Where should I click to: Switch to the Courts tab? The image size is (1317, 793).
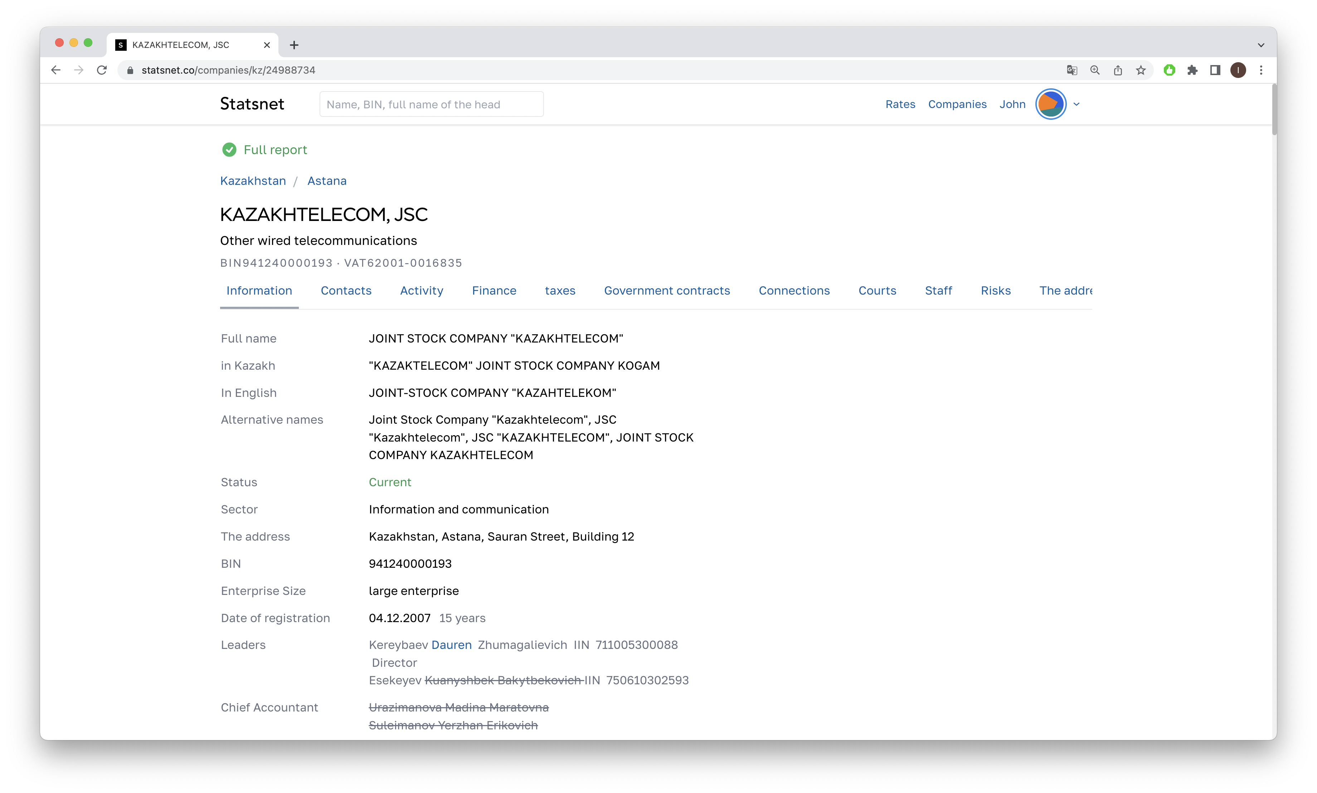click(x=877, y=291)
